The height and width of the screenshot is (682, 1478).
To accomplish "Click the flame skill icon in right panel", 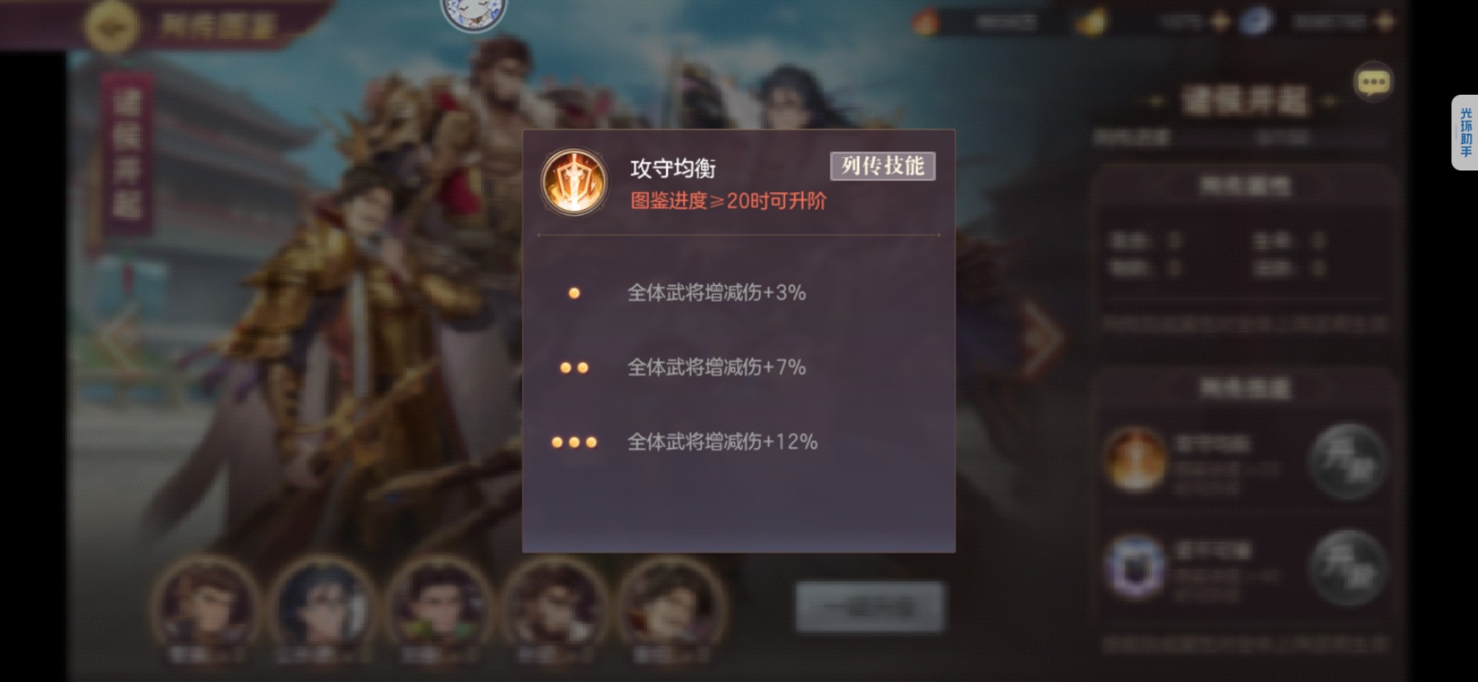I will click(1135, 460).
